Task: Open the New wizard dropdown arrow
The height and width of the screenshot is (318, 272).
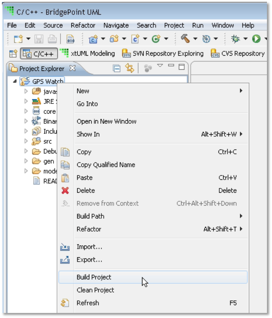Action: pos(28,39)
